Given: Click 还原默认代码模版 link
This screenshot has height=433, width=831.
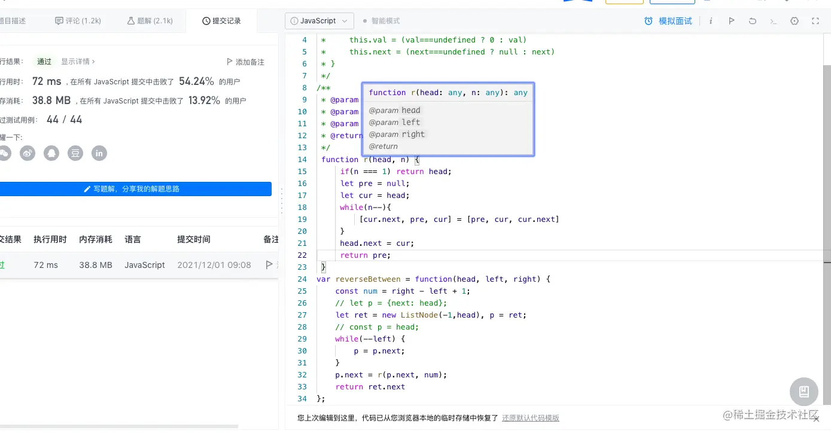Looking at the screenshot, I should coord(531,418).
